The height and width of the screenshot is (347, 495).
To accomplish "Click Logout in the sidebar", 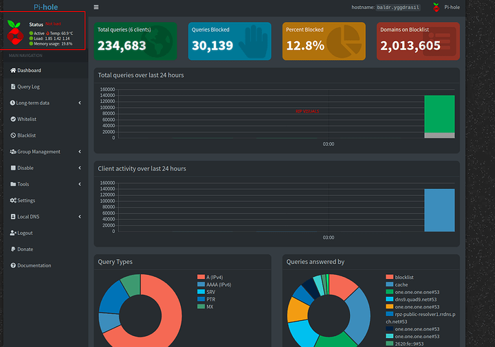I will click(x=24, y=233).
